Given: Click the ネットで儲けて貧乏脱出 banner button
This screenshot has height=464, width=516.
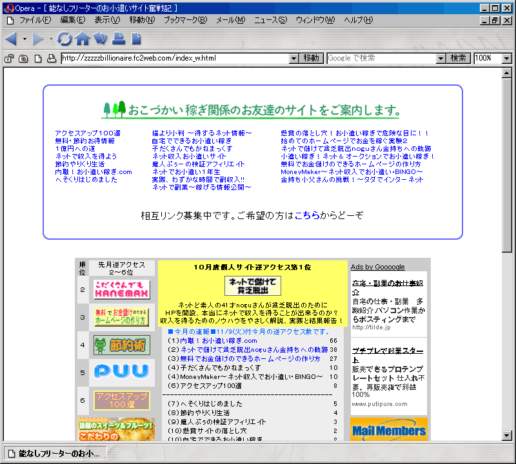Looking at the screenshot, I should (253, 285).
